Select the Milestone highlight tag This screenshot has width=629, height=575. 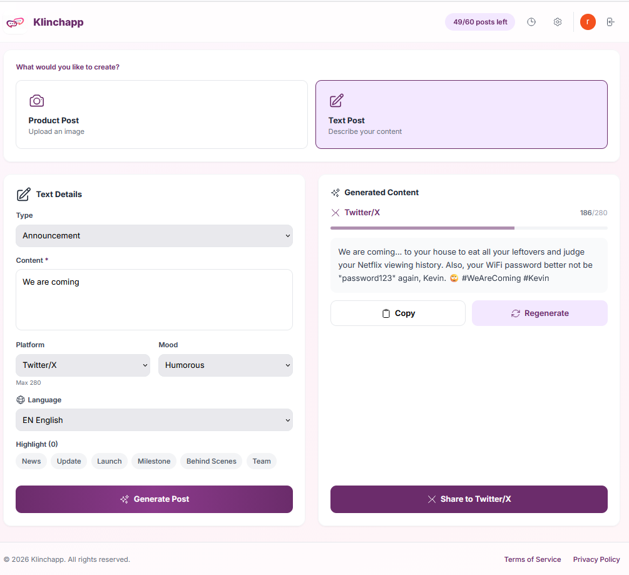click(x=153, y=461)
